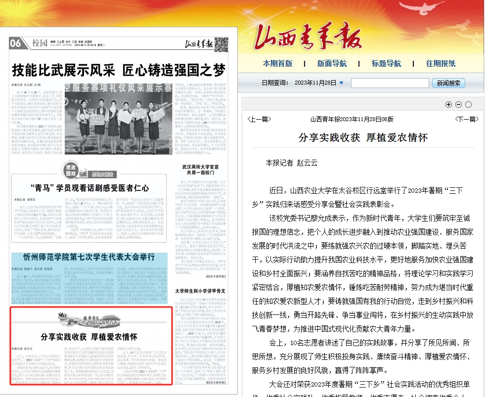The width and height of the screenshot is (485, 397).
Task: Open article 武汉两所大学官宣共用一扇校门
Action: (x=200, y=170)
